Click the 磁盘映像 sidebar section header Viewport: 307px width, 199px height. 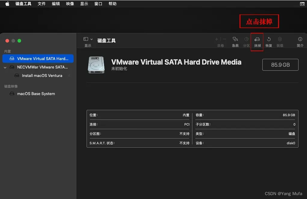click(x=11, y=86)
